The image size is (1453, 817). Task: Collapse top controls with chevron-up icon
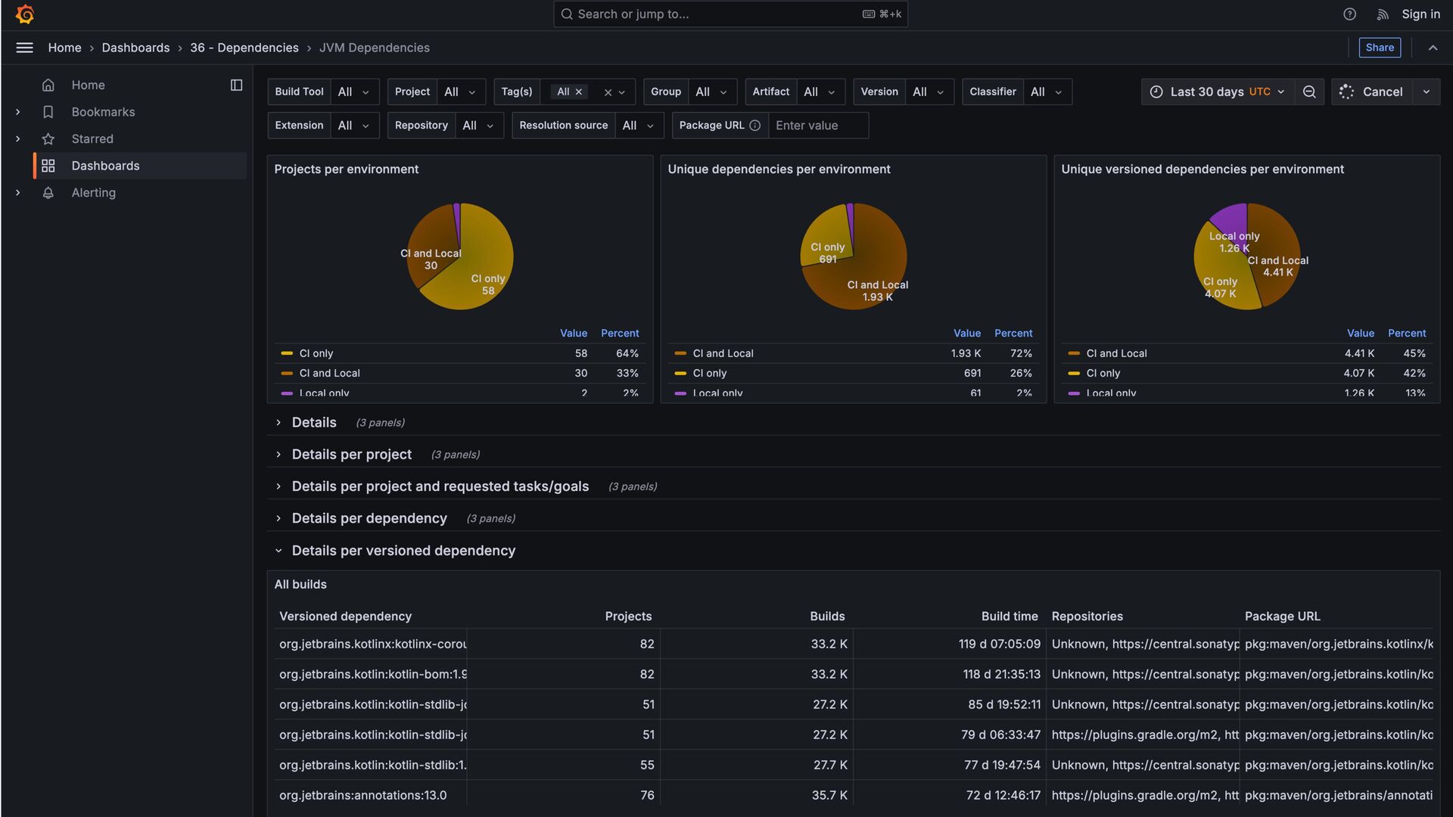pos(1433,48)
